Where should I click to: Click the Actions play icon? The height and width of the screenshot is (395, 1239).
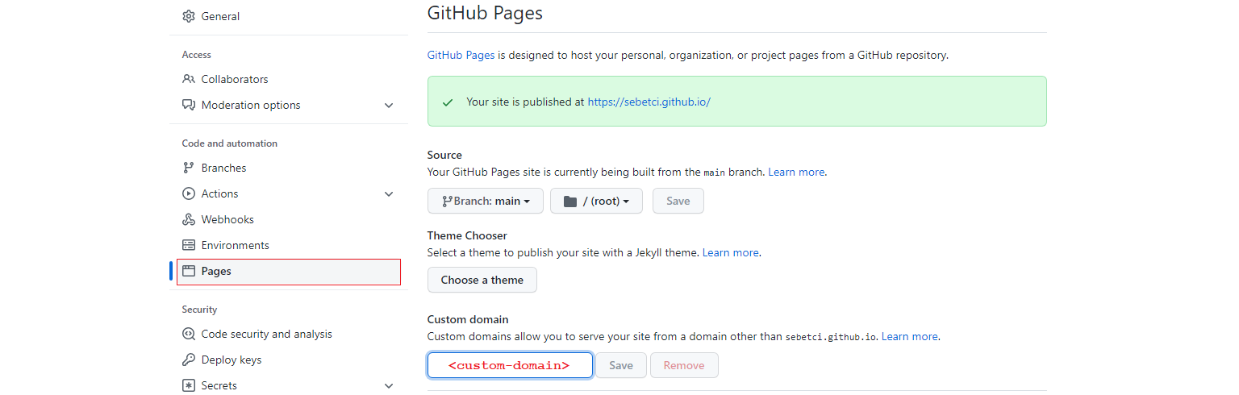coord(189,193)
